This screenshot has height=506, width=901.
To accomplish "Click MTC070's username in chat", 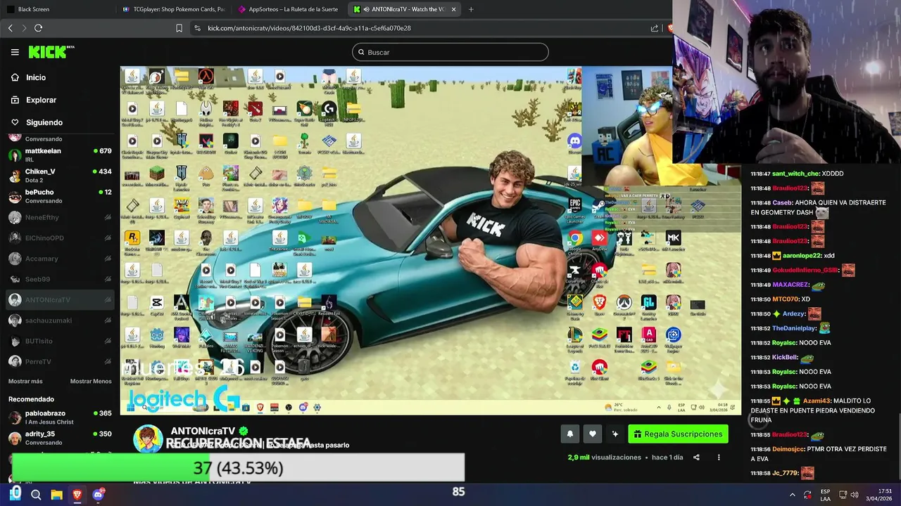I will pos(785,299).
